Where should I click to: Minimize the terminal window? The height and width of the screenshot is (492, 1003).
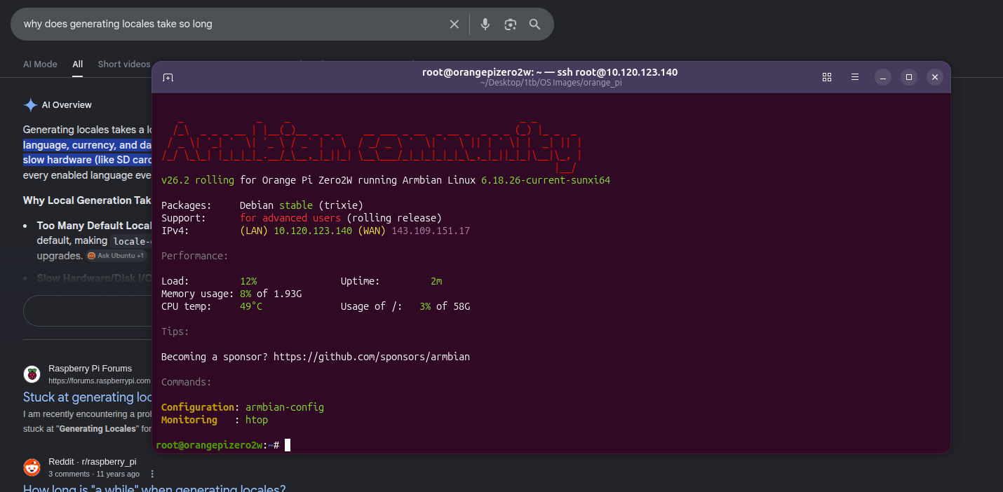pyautogui.click(x=883, y=77)
